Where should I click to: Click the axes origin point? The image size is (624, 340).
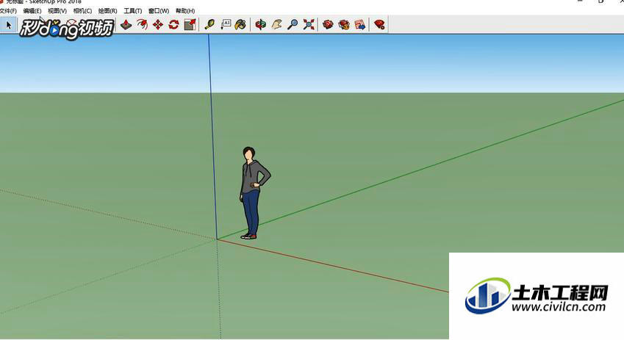217,239
